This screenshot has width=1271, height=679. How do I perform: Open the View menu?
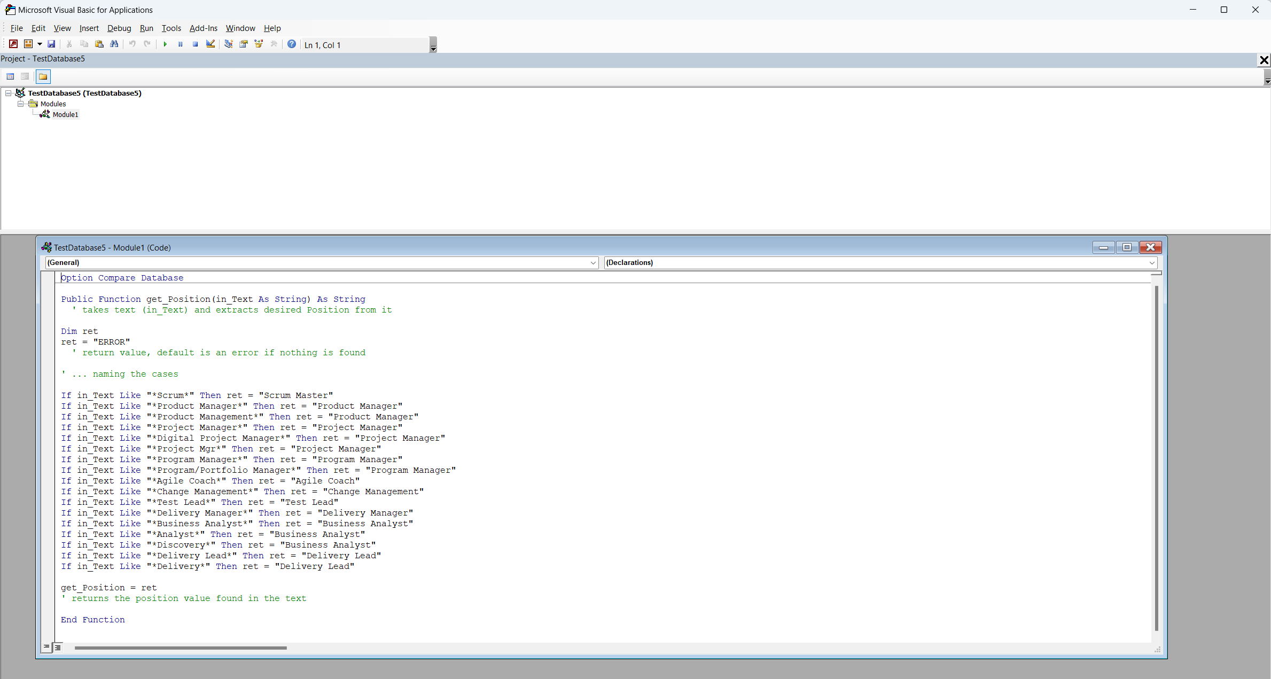click(62, 28)
